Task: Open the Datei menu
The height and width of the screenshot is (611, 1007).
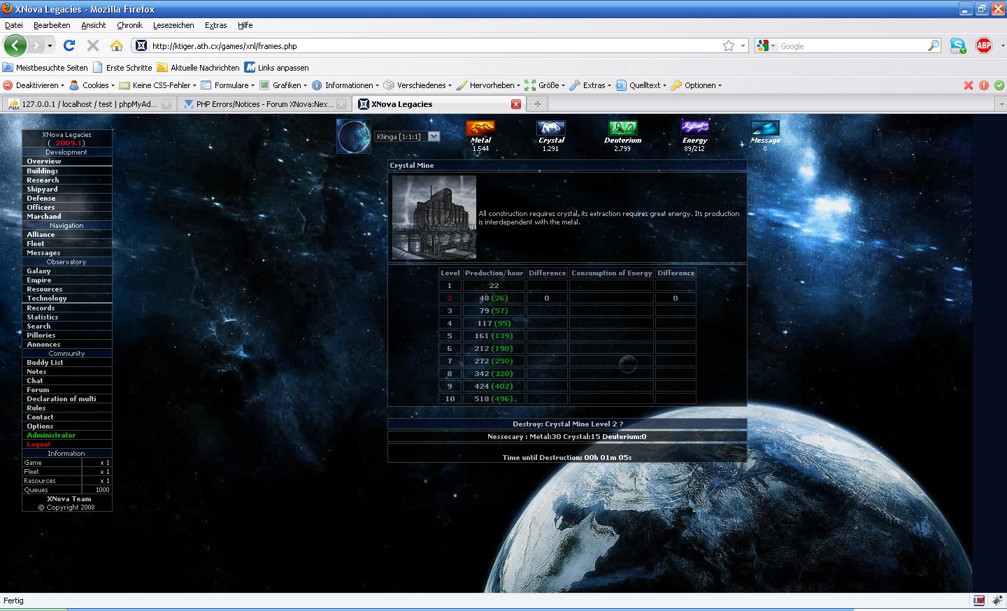Action: pyautogui.click(x=14, y=25)
